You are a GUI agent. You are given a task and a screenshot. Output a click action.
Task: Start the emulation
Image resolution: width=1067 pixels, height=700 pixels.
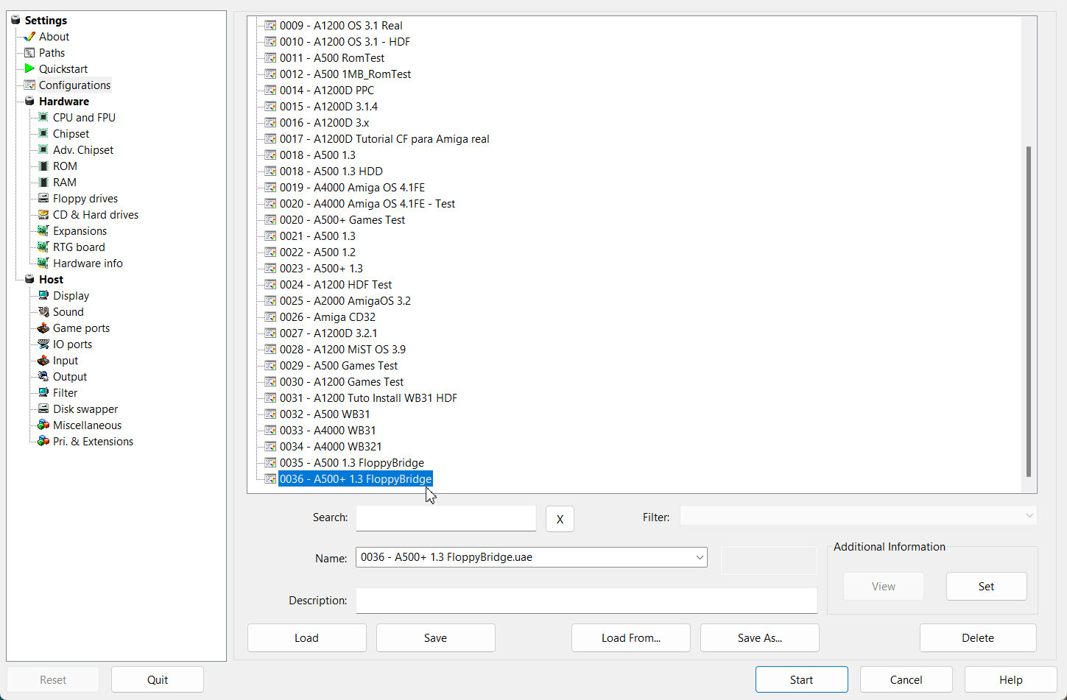pyautogui.click(x=801, y=680)
